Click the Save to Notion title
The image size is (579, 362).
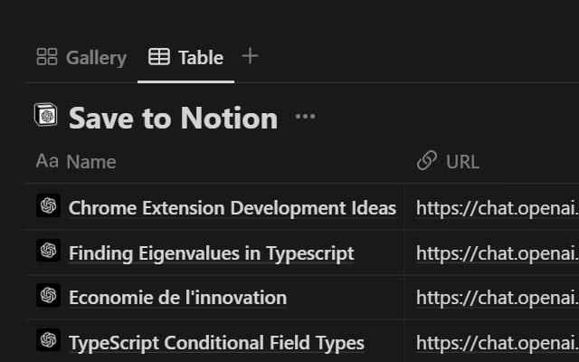point(173,118)
